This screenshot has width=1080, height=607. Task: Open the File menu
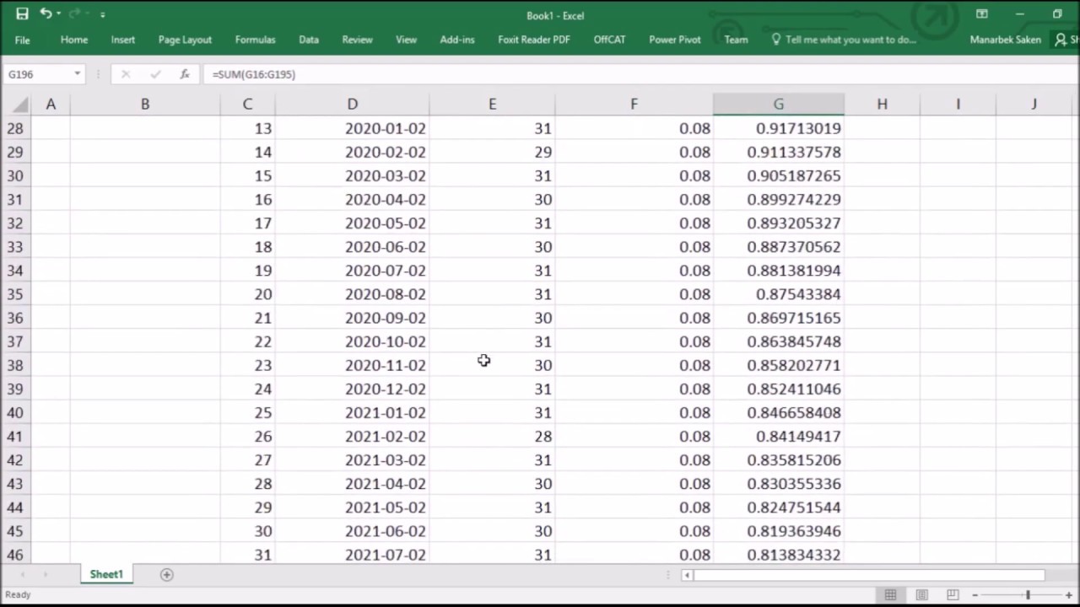(x=23, y=40)
